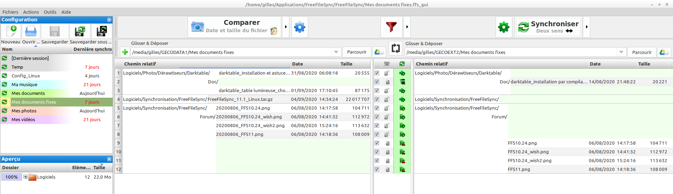
Task: Uncheck the checkbox of row 2
Action: pyautogui.click(x=377, y=82)
